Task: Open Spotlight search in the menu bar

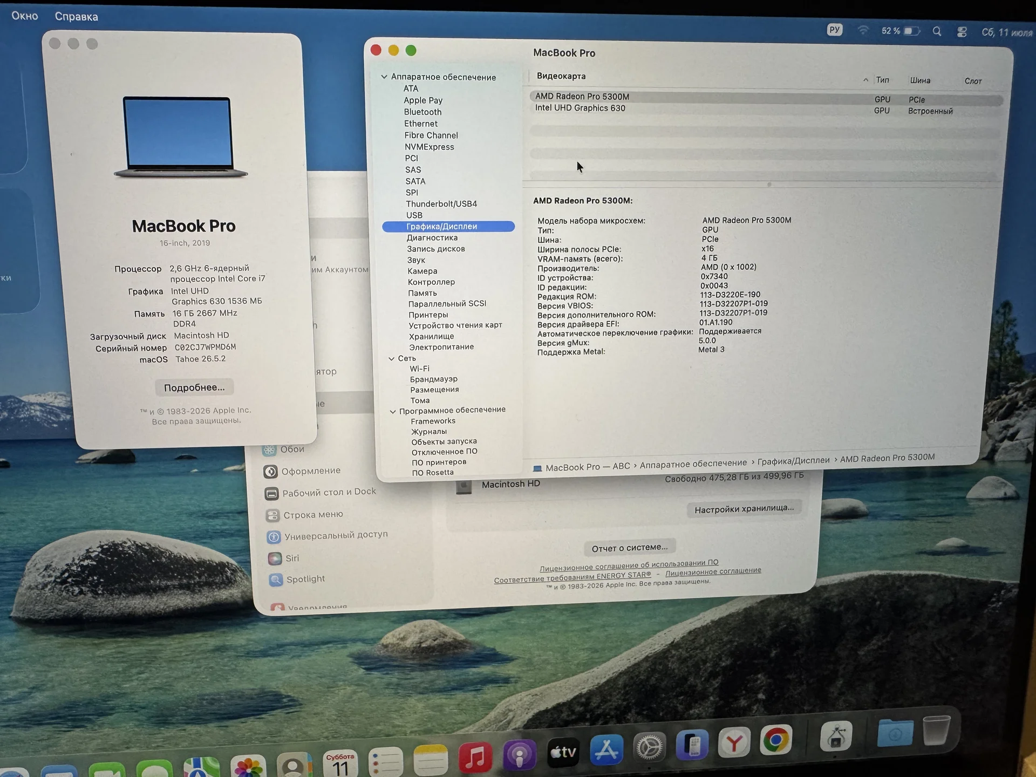Action: coord(937,31)
